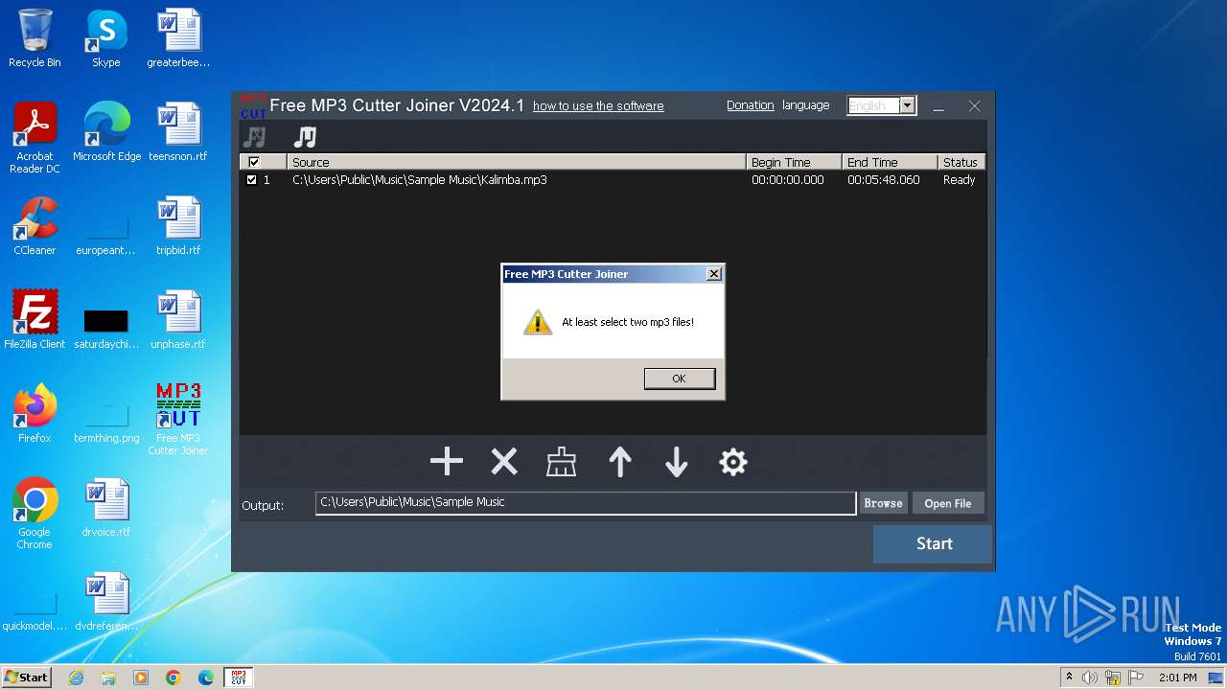Remove selected file with the X icon

point(504,462)
